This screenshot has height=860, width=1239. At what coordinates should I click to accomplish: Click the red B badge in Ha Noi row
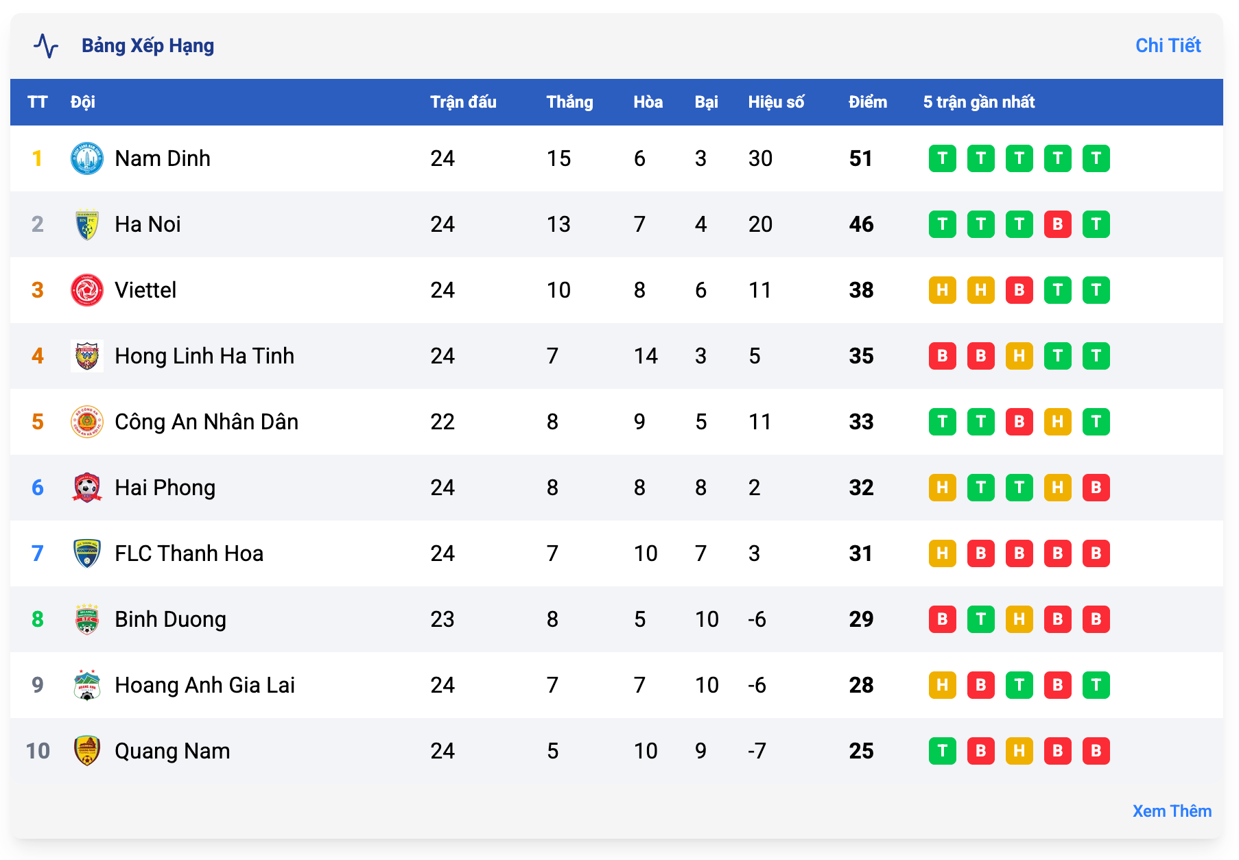[1057, 224]
